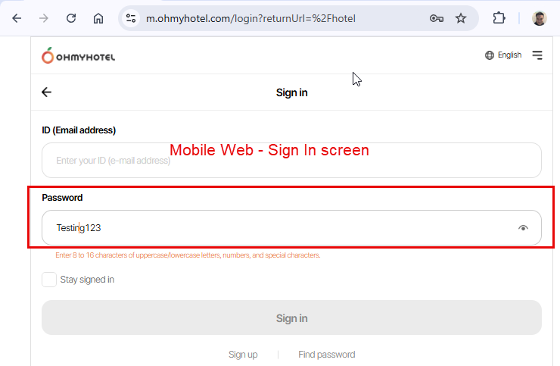The height and width of the screenshot is (366, 560).
Task: Click the address bar URL text
Action: click(x=250, y=18)
